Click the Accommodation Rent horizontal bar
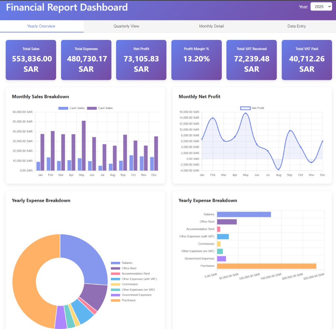The width and height of the screenshot is (336, 329). (219, 229)
